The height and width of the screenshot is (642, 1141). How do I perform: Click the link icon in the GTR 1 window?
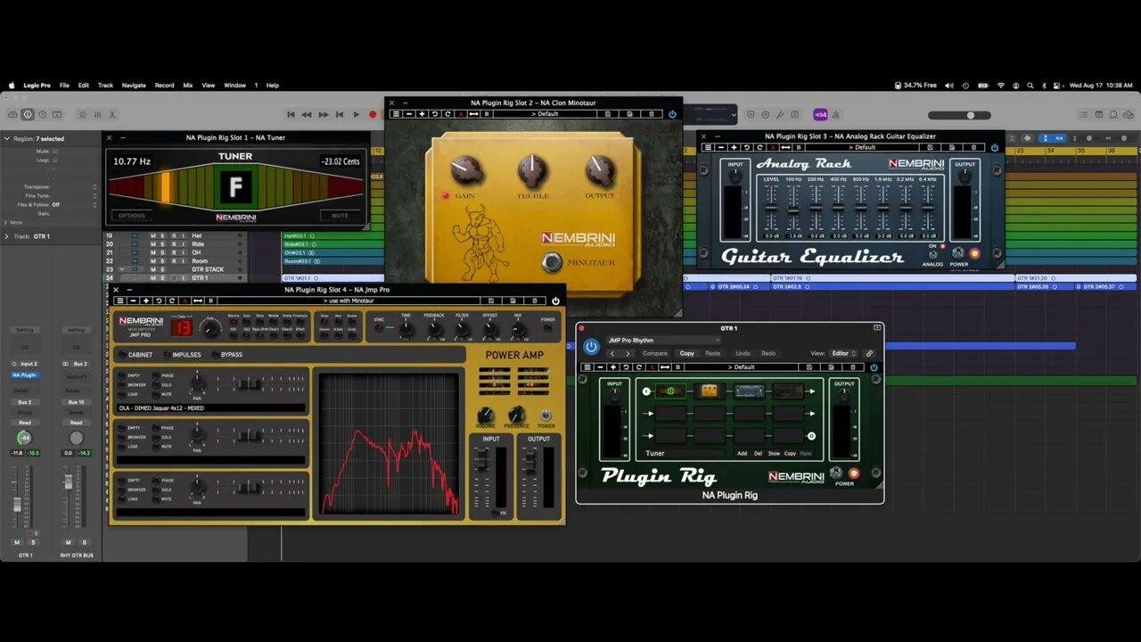pyautogui.click(x=870, y=353)
